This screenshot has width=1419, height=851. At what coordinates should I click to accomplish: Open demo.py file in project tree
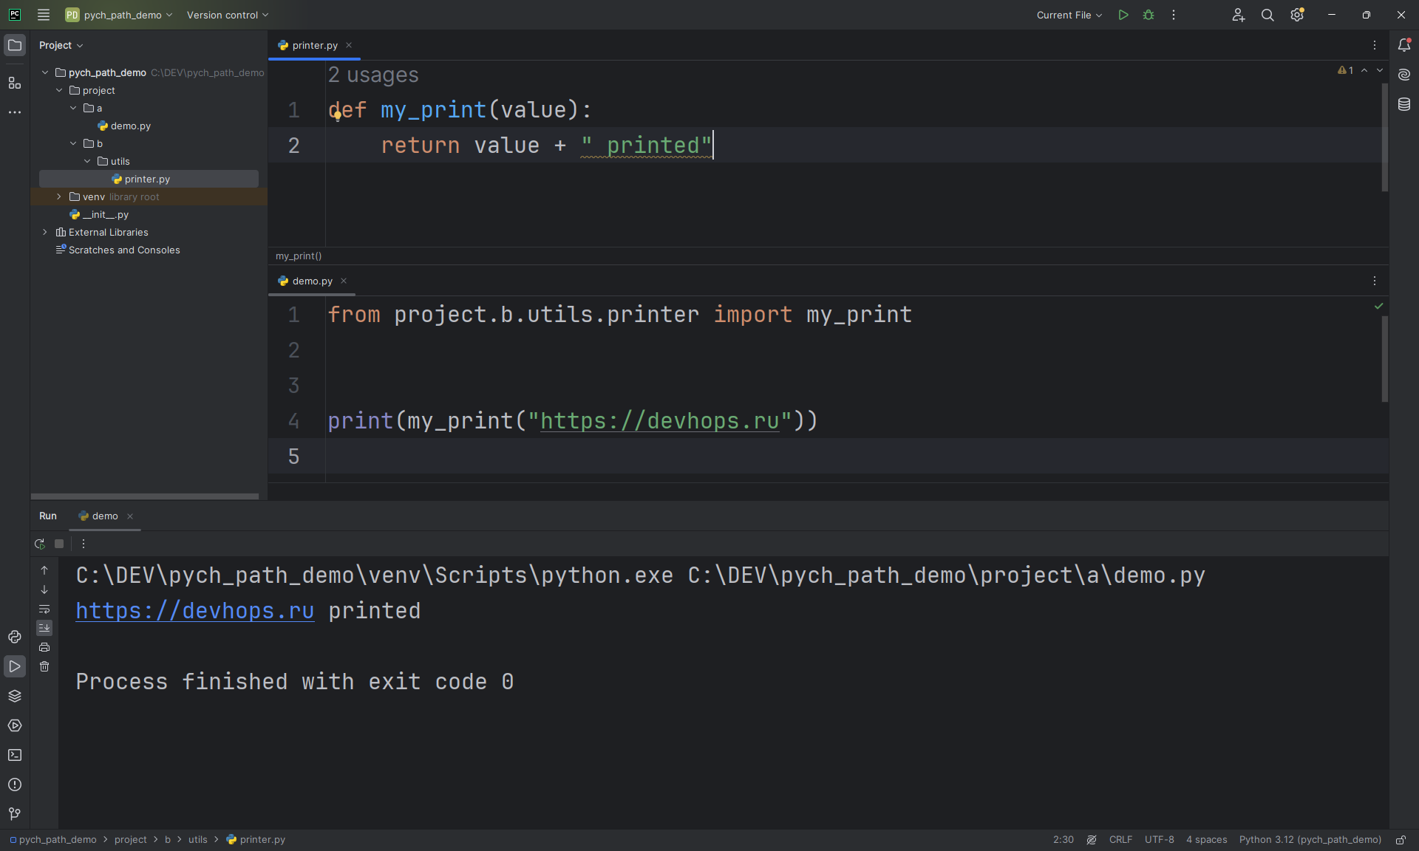click(131, 126)
